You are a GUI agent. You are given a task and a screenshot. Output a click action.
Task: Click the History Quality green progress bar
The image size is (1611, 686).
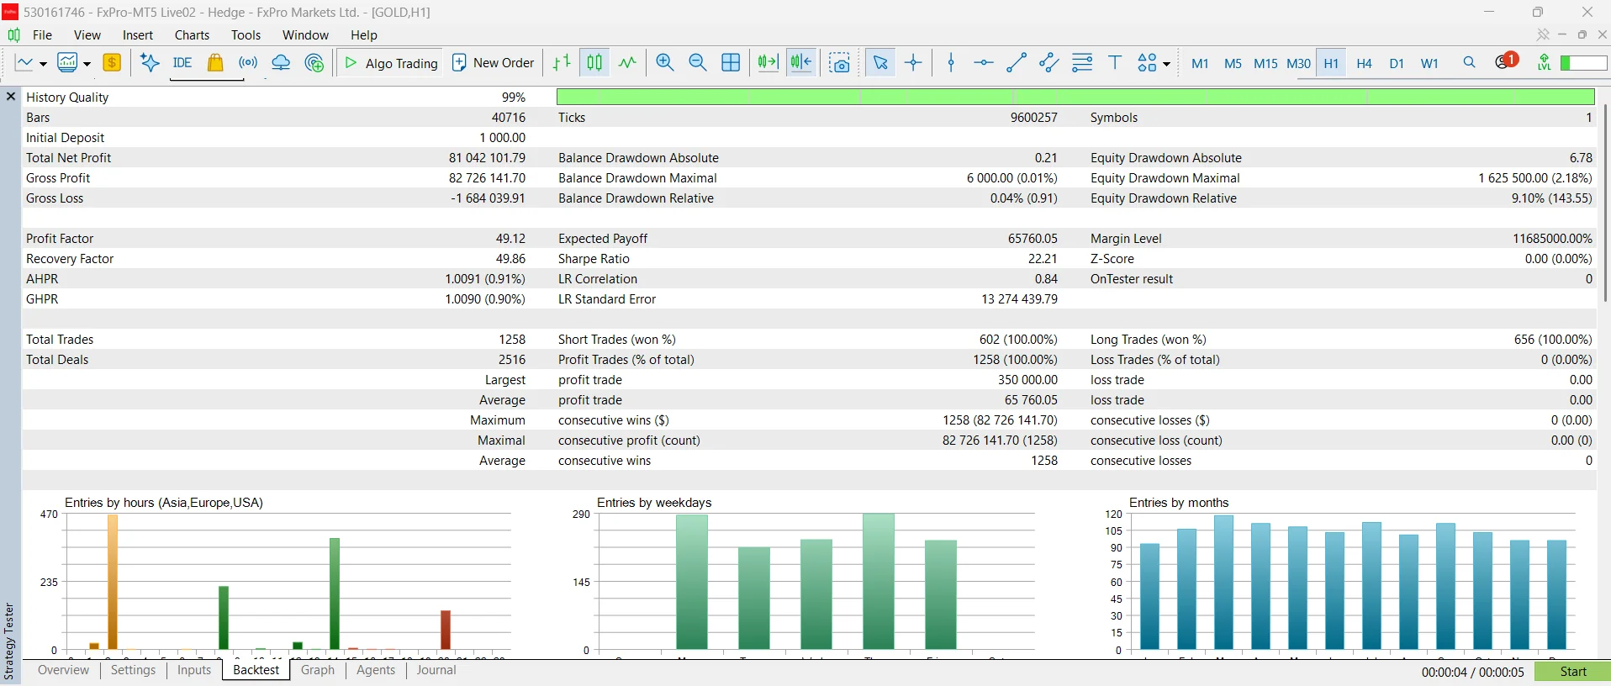[1075, 97]
